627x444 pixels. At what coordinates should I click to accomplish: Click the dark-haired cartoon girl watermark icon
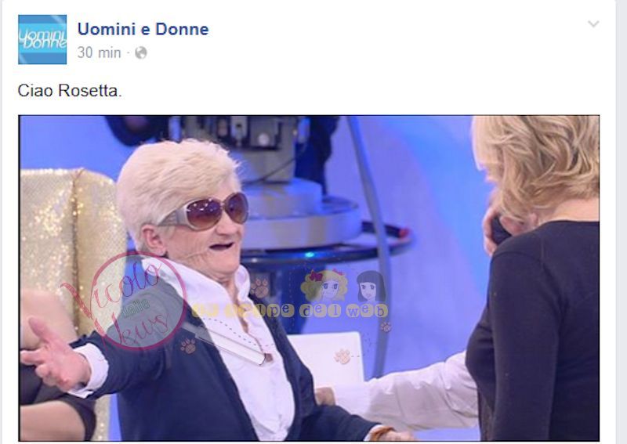pos(371,287)
